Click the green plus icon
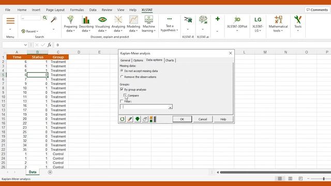 217,19
